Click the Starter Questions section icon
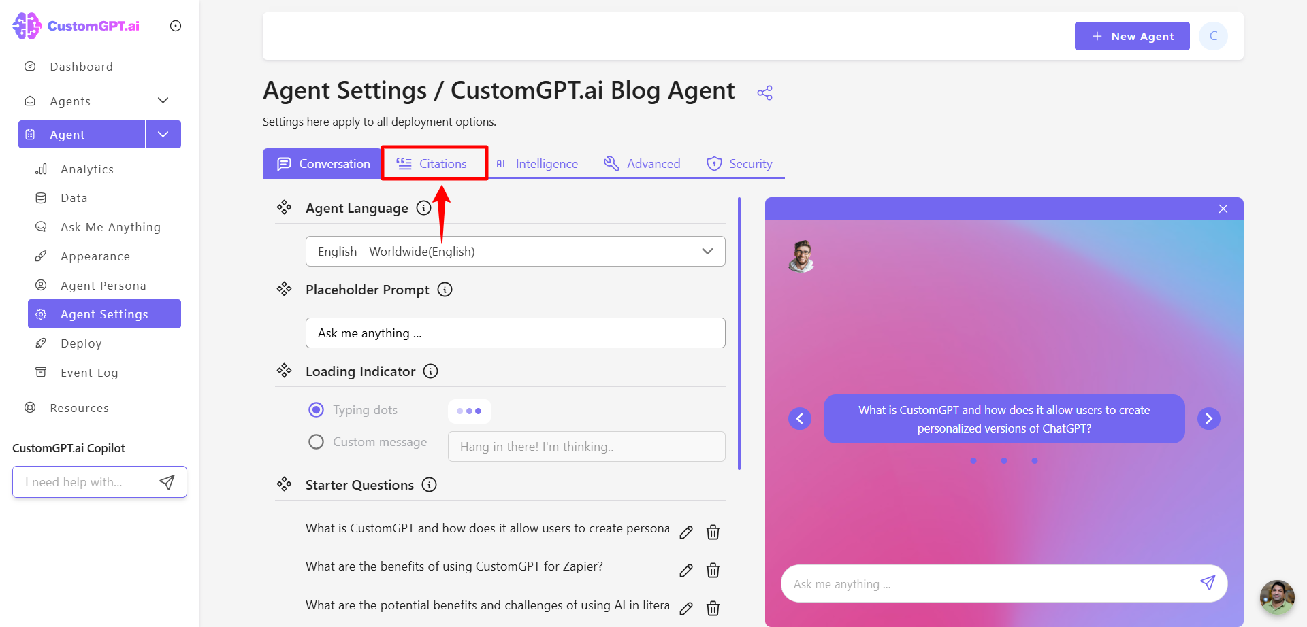Image resolution: width=1307 pixels, height=627 pixels. click(x=284, y=484)
